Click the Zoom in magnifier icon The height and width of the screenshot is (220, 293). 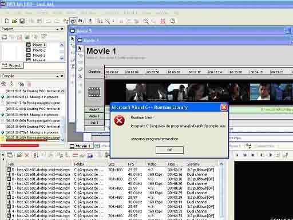pos(146,21)
